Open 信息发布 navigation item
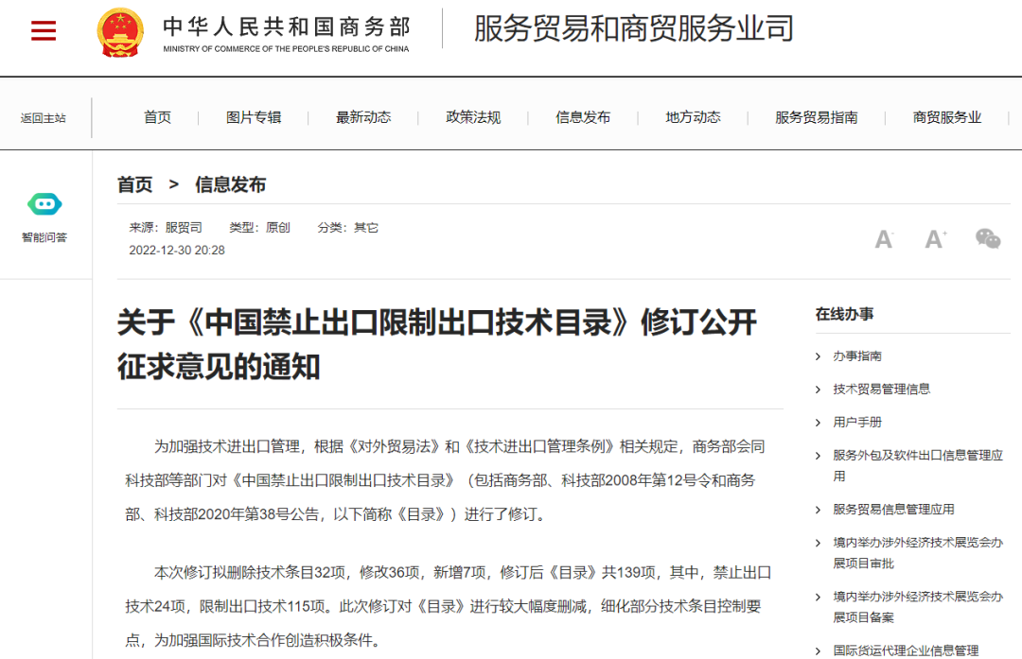The image size is (1022, 659). point(583,117)
